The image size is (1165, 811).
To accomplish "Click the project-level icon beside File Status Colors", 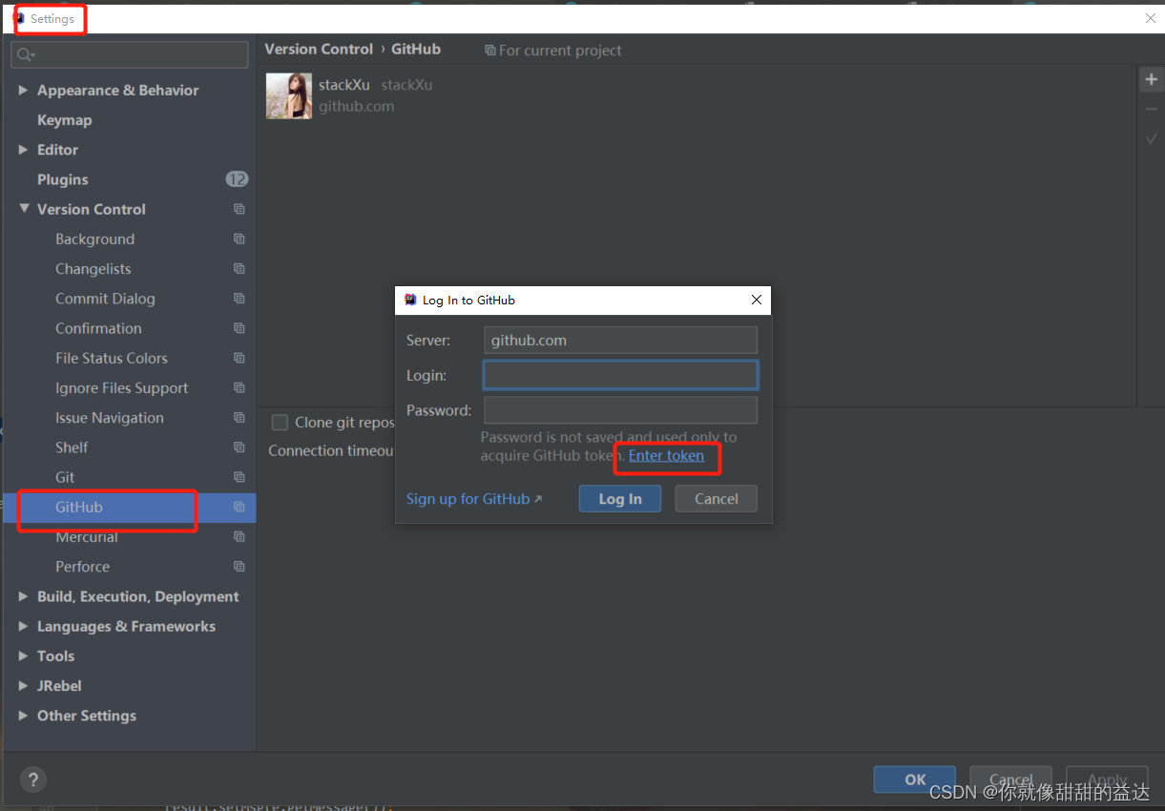I will (x=239, y=358).
